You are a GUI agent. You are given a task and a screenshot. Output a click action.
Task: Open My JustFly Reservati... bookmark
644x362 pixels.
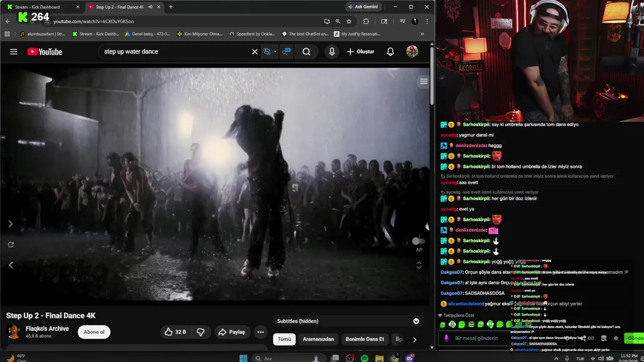tap(357, 34)
